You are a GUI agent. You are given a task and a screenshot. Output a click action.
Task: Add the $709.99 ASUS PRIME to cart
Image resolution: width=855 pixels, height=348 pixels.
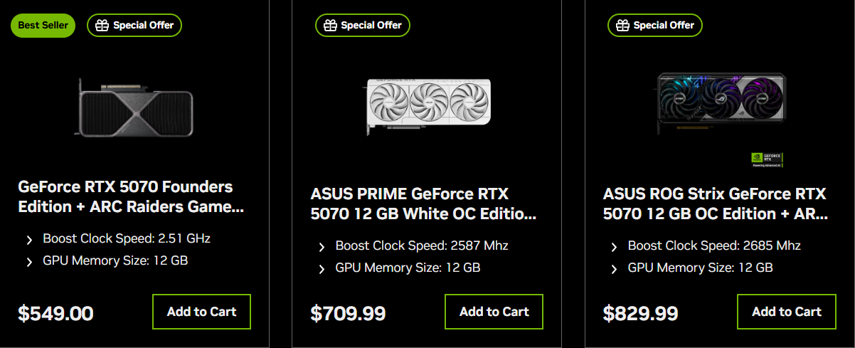[494, 312]
